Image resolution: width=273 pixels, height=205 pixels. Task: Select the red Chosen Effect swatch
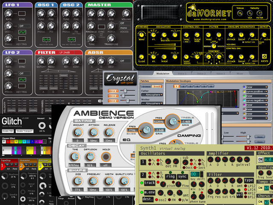8,141
